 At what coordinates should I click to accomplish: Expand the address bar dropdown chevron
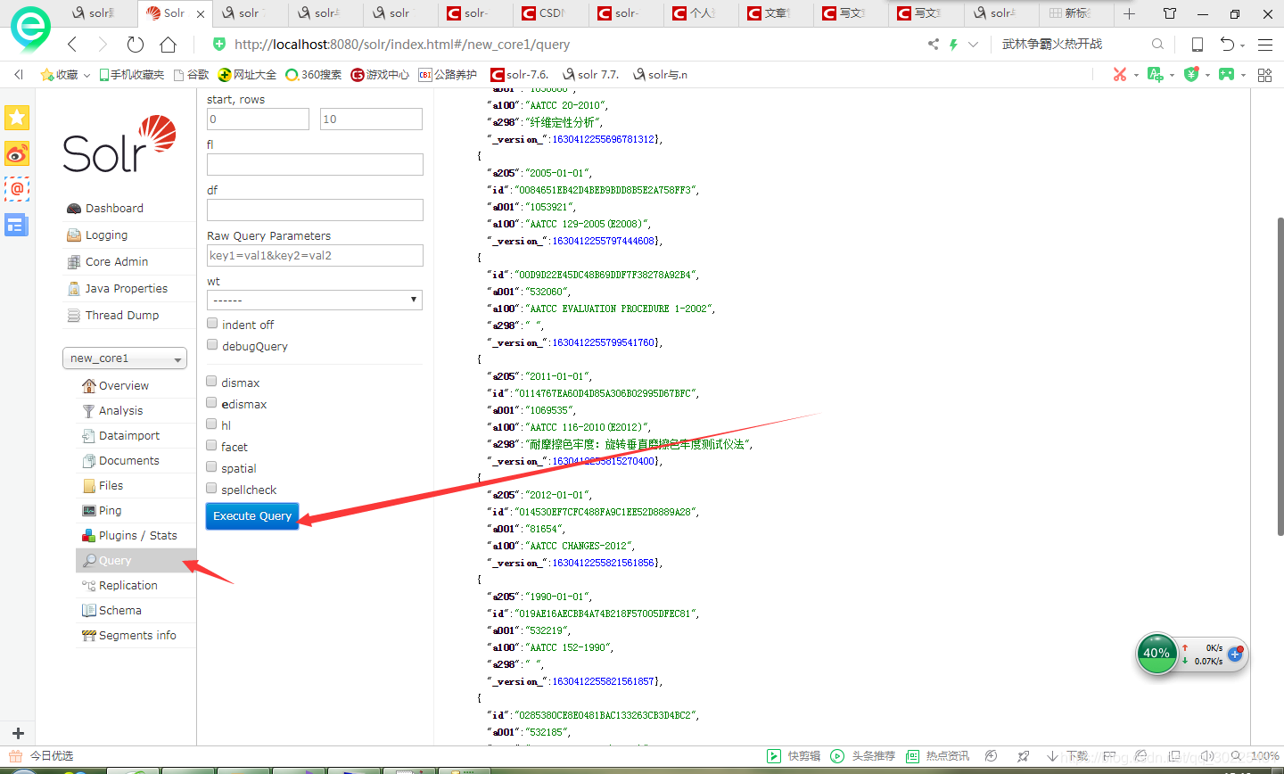[x=973, y=44]
